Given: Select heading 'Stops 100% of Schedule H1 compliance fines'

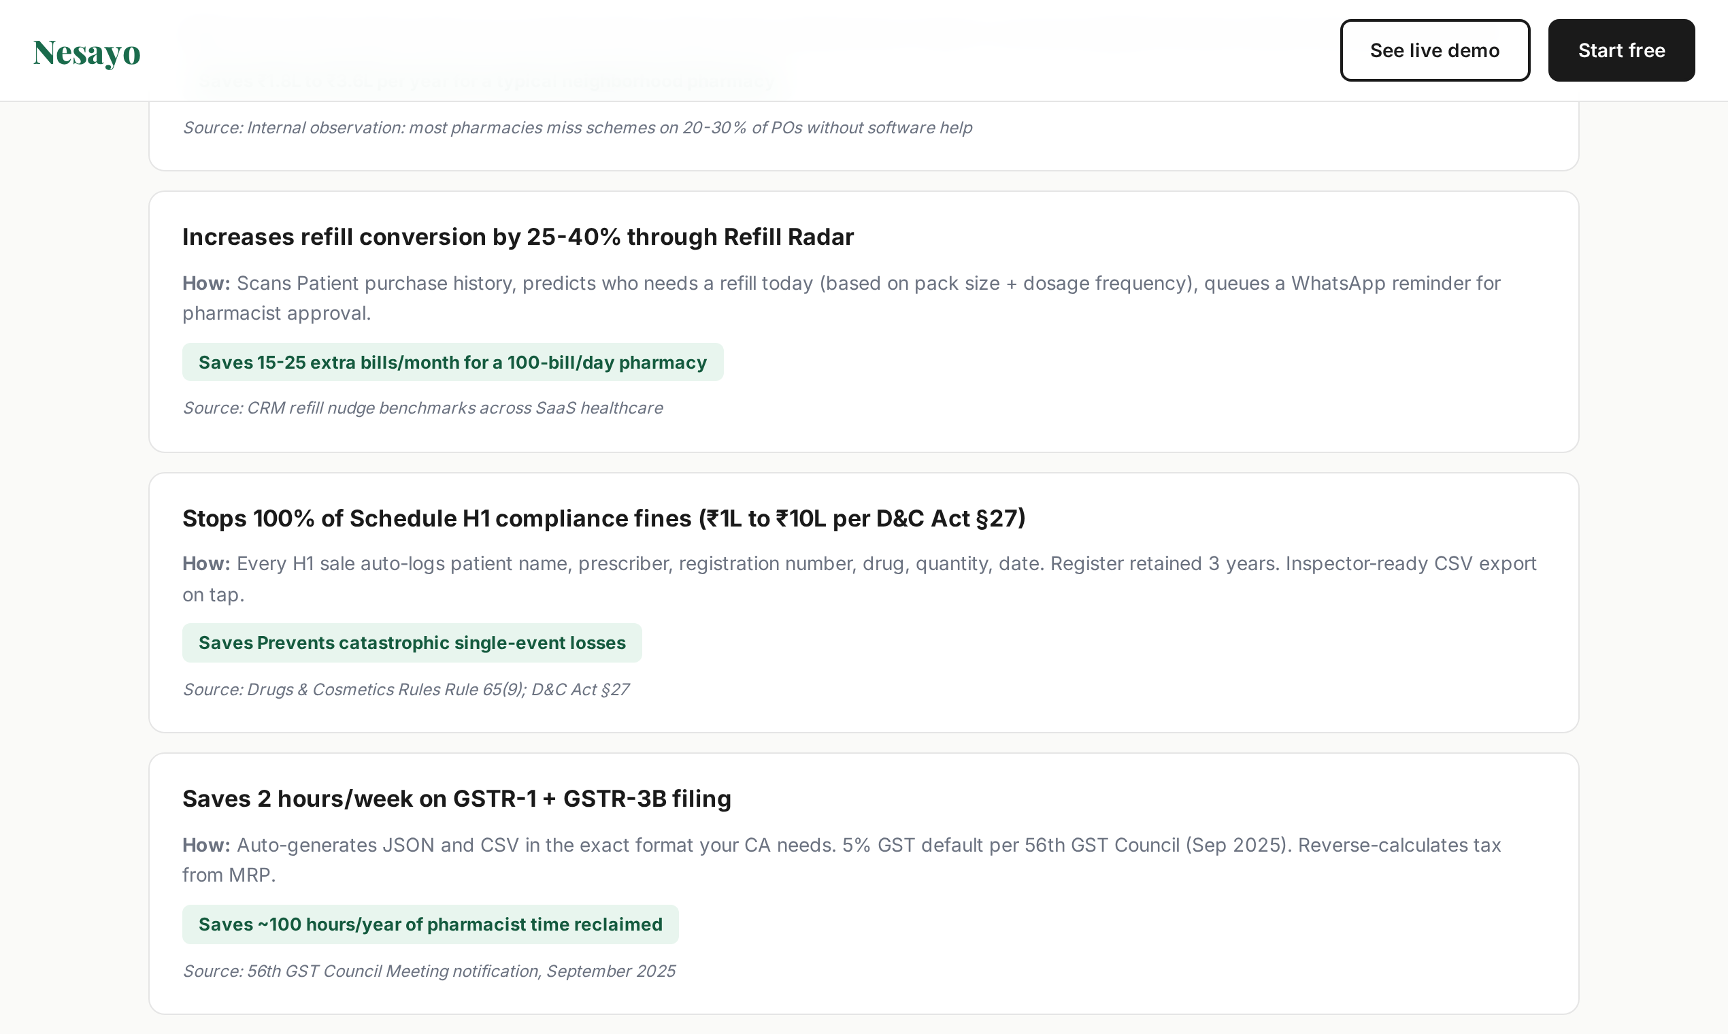Looking at the screenshot, I should pos(603,518).
